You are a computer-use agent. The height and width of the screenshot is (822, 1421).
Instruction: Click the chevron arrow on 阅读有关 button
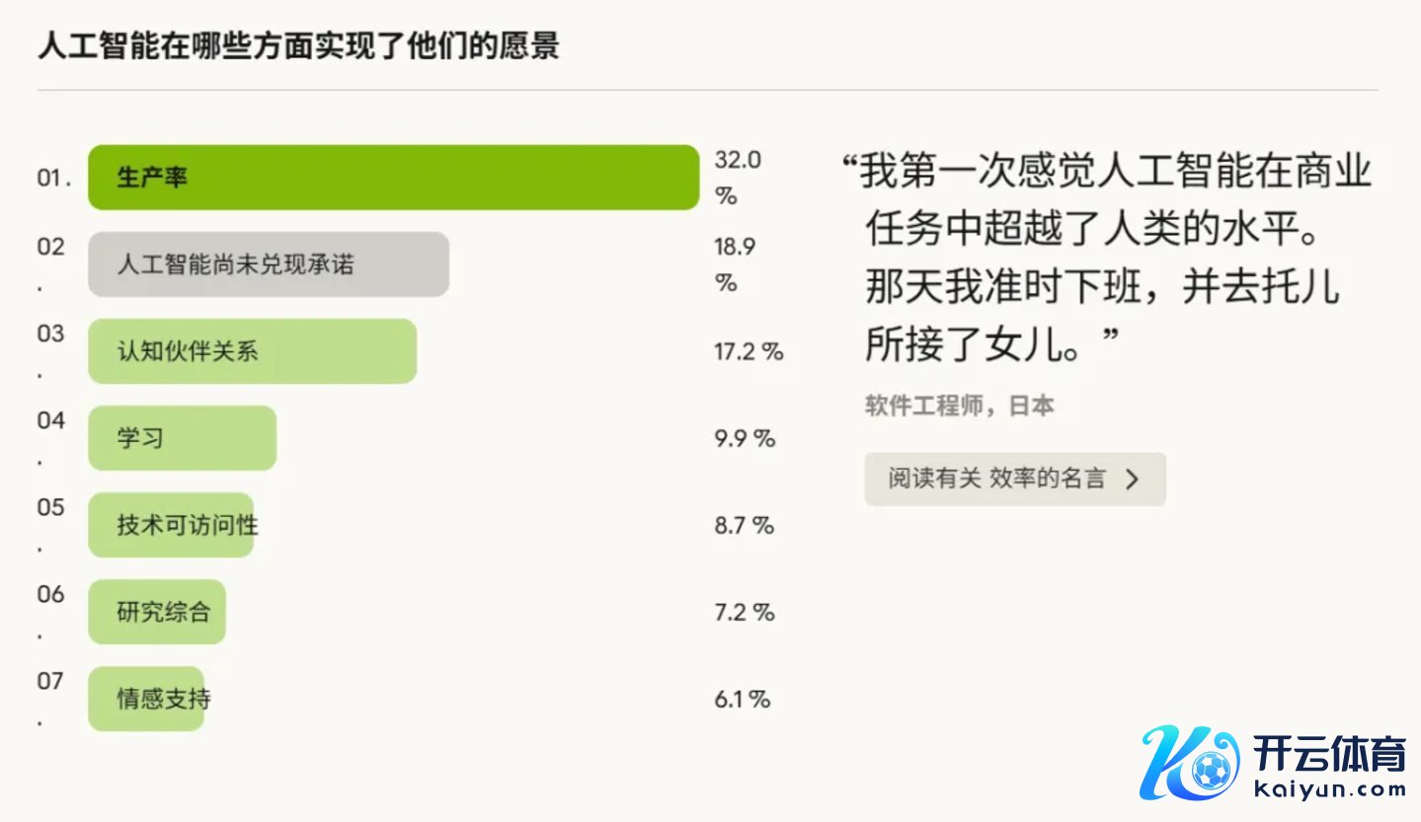coord(1133,480)
